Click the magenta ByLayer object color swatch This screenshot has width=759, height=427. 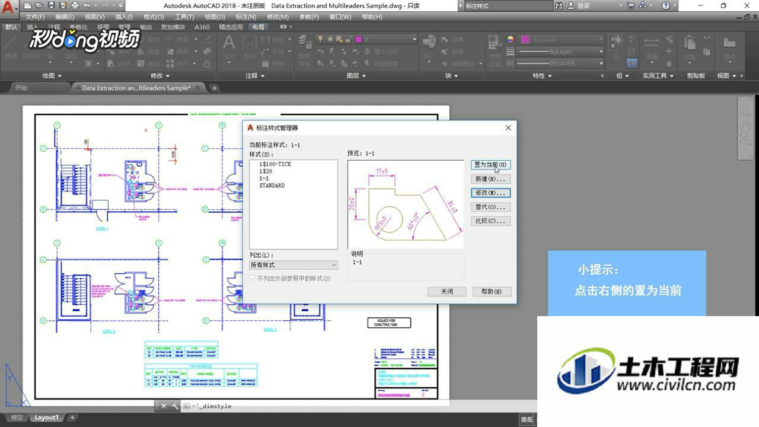[525, 40]
